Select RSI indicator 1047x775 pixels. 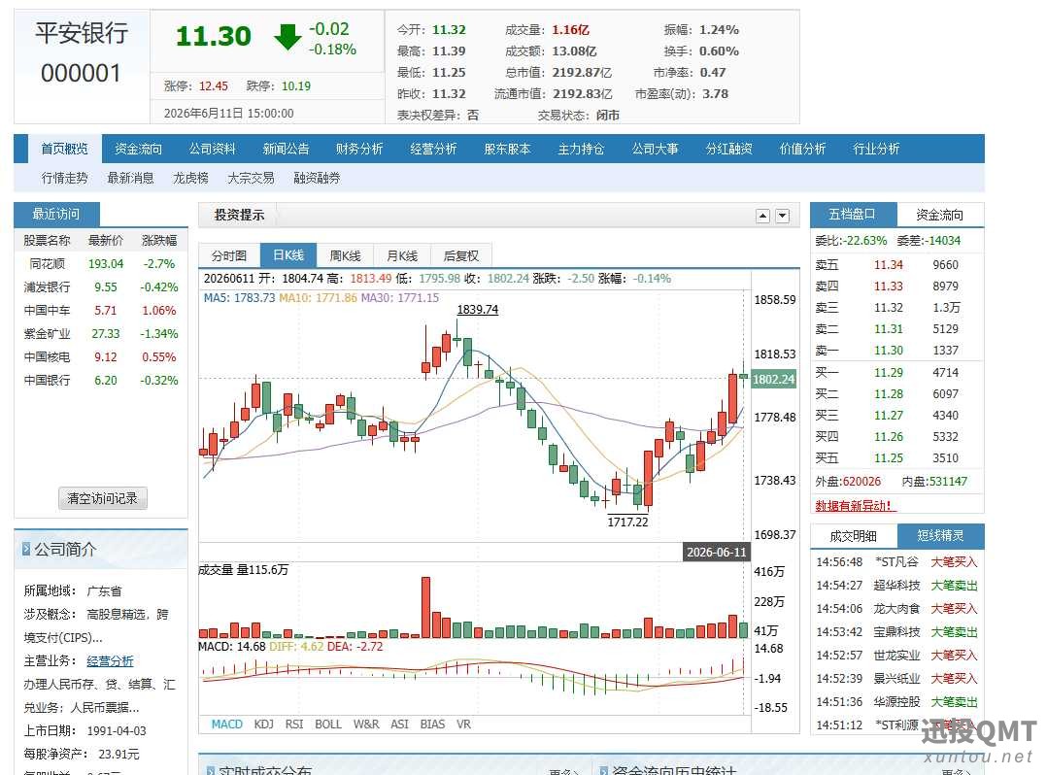293,724
